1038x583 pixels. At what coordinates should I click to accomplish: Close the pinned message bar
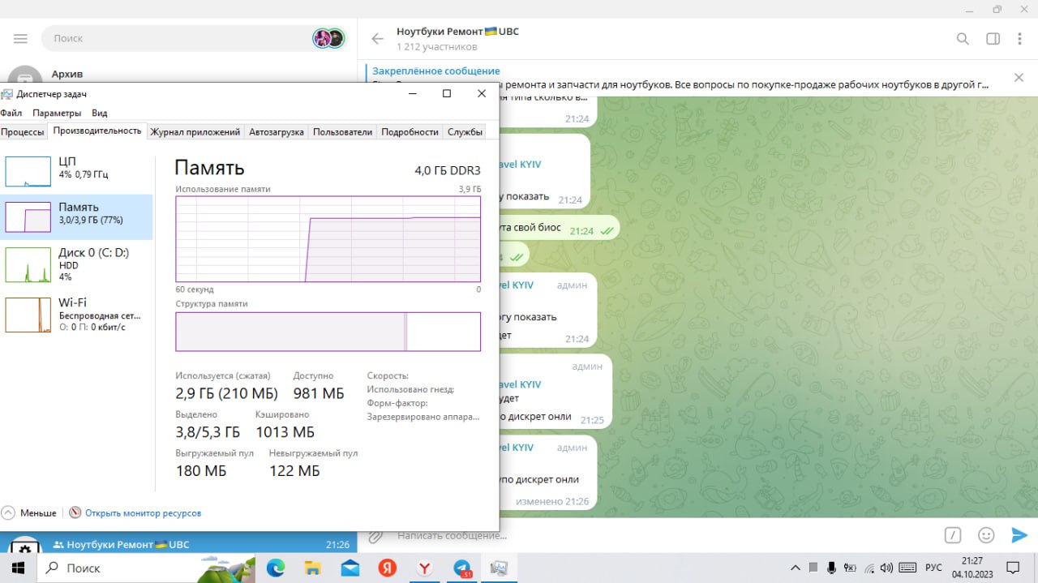(1019, 78)
